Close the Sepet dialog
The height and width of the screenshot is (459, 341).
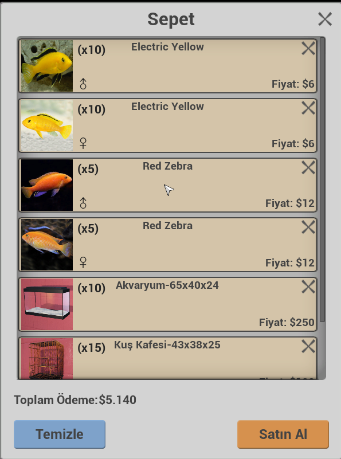coord(325,19)
